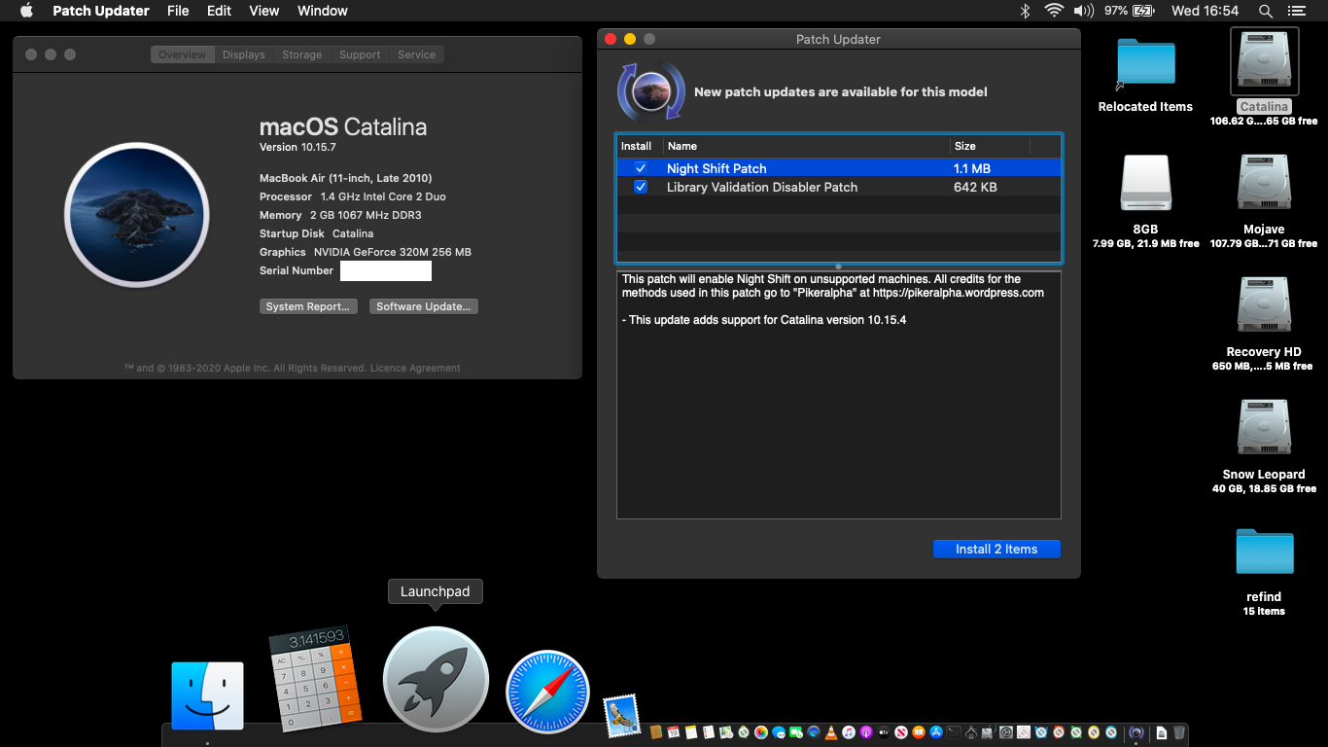Open FaceTime in the Dock

click(x=796, y=732)
